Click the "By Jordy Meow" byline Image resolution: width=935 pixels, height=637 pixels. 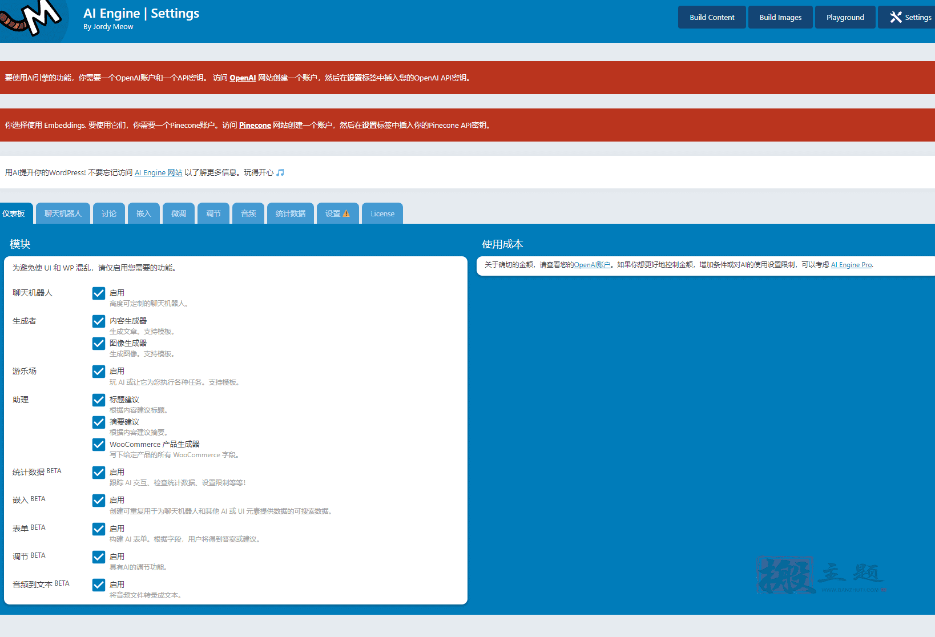click(108, 27)
